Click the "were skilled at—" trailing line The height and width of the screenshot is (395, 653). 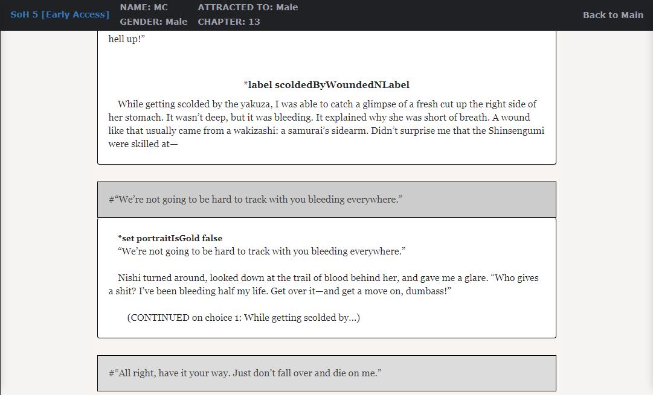pyautogui.click(x=143, y=144)
